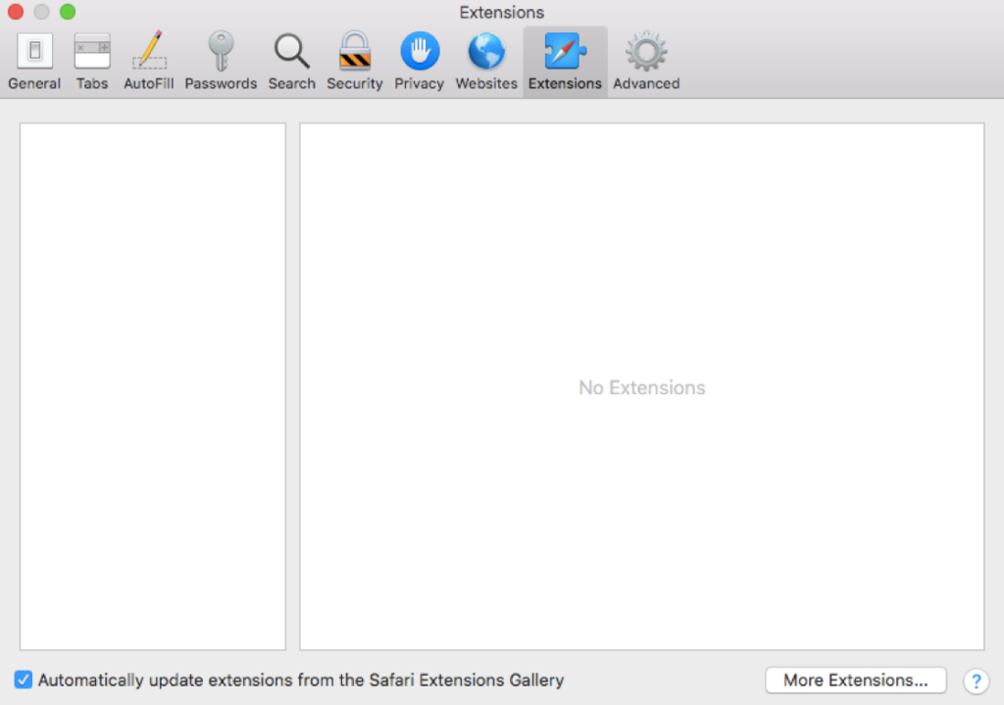This screenshot has height=705, width=1004.
Task: Click the green zoom window button
Action: click(67, 13)
